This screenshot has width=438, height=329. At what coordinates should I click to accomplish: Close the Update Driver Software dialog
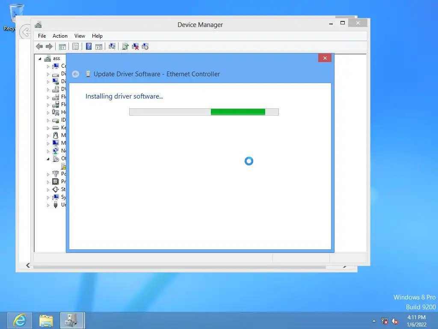[x=325, y=58]
